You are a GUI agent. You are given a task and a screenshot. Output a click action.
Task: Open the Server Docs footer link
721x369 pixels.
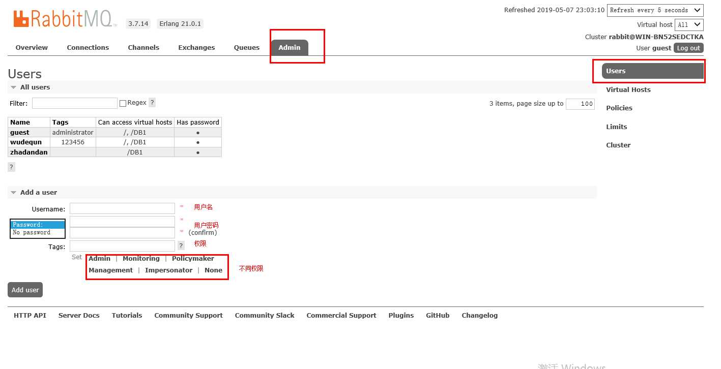(79, 316)
